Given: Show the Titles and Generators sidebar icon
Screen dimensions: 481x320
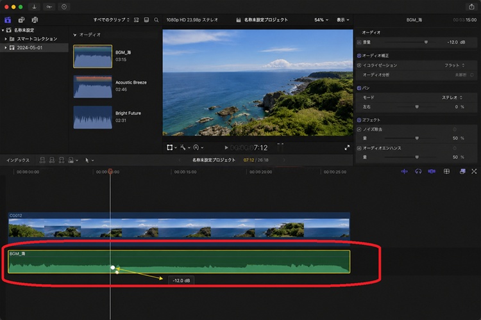Looking at the screenshot, I should tap(35, 20).
